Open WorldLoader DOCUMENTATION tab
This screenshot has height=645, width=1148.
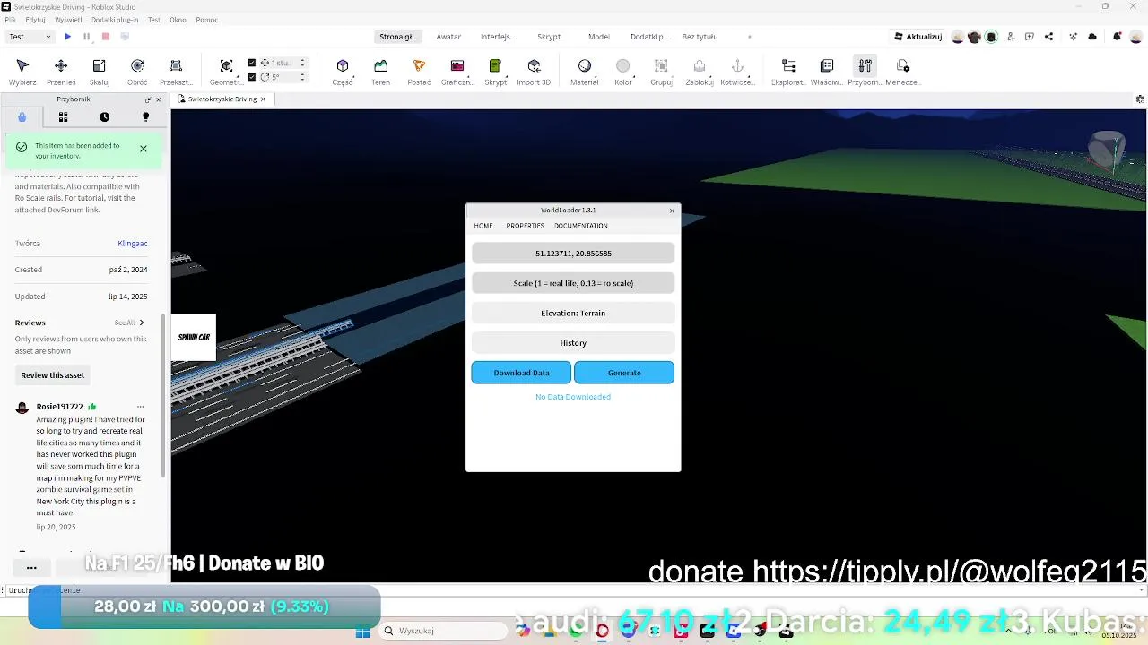(x=581, y=226)
